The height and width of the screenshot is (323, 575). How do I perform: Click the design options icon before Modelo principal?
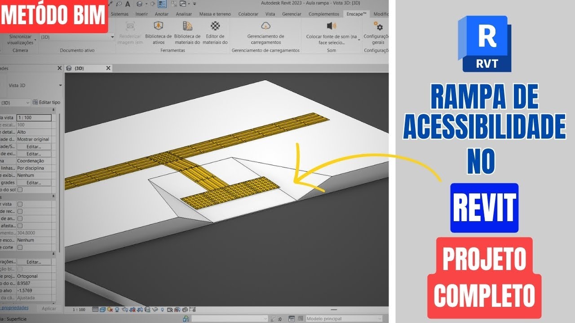click(300, 319)
